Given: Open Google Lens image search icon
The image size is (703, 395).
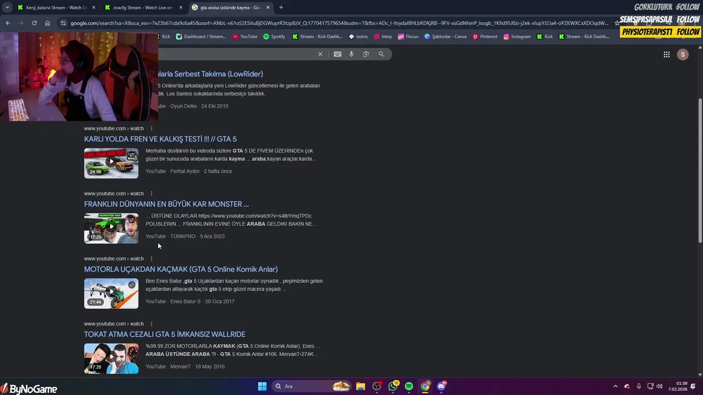Looking at the screenshot, I should tap(366, 54).
